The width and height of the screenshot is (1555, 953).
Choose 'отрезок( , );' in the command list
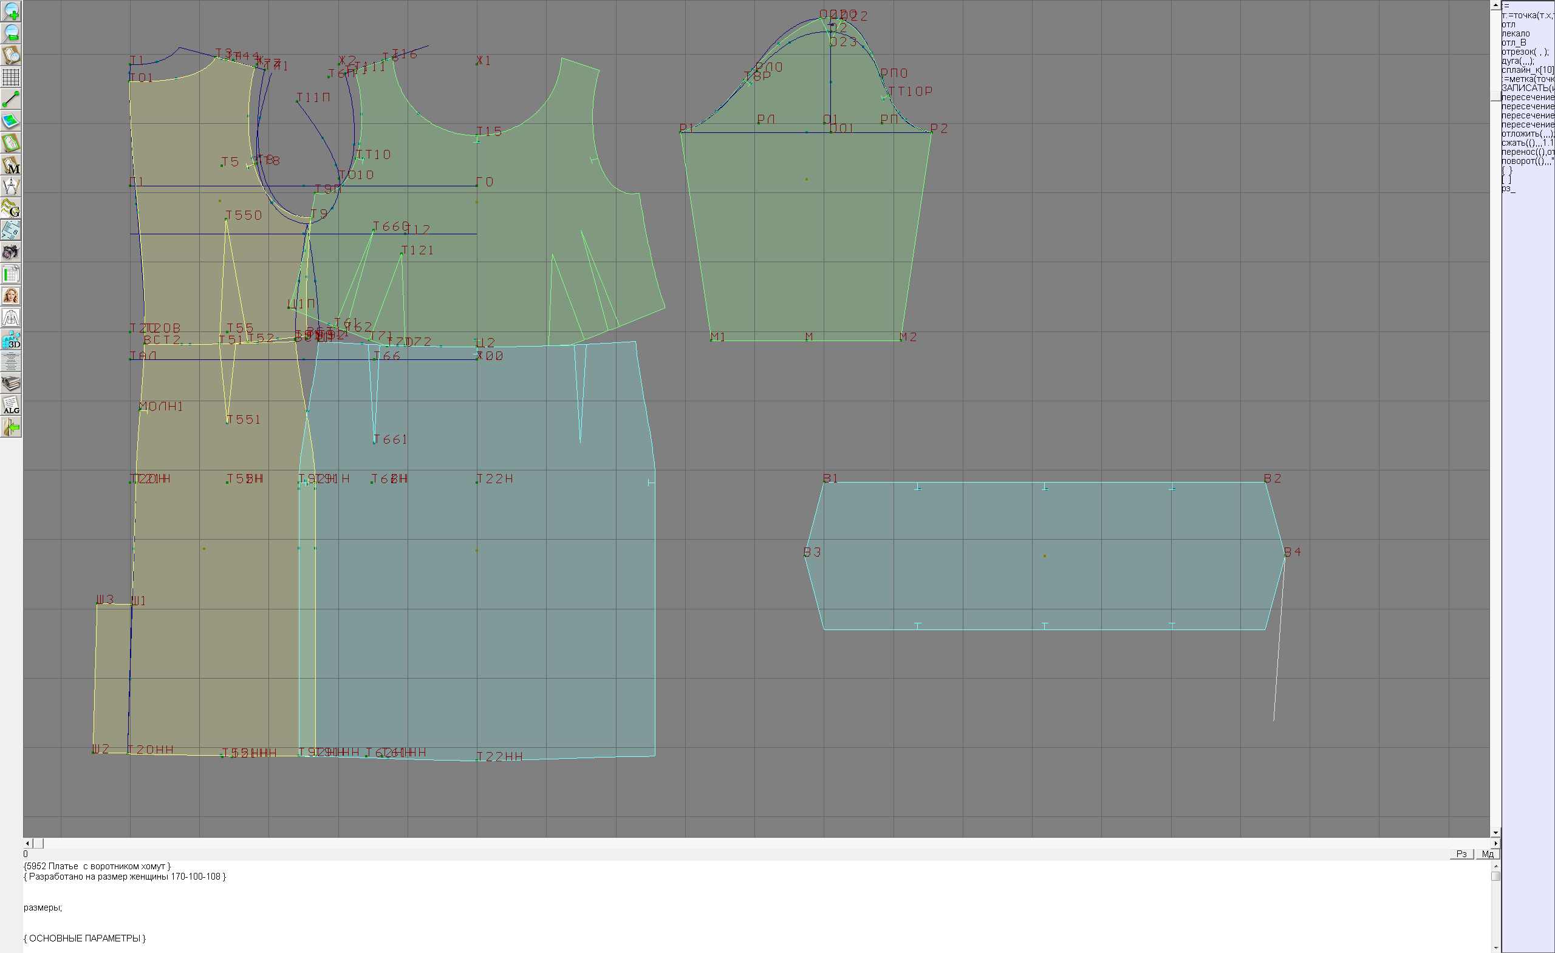[1525, 52]
